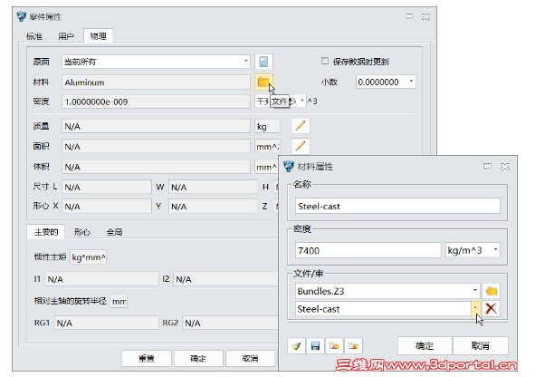Toggle the 保存数据时更新 checkbox
This screenshot has height=377, width=535.
coord(325,61)
